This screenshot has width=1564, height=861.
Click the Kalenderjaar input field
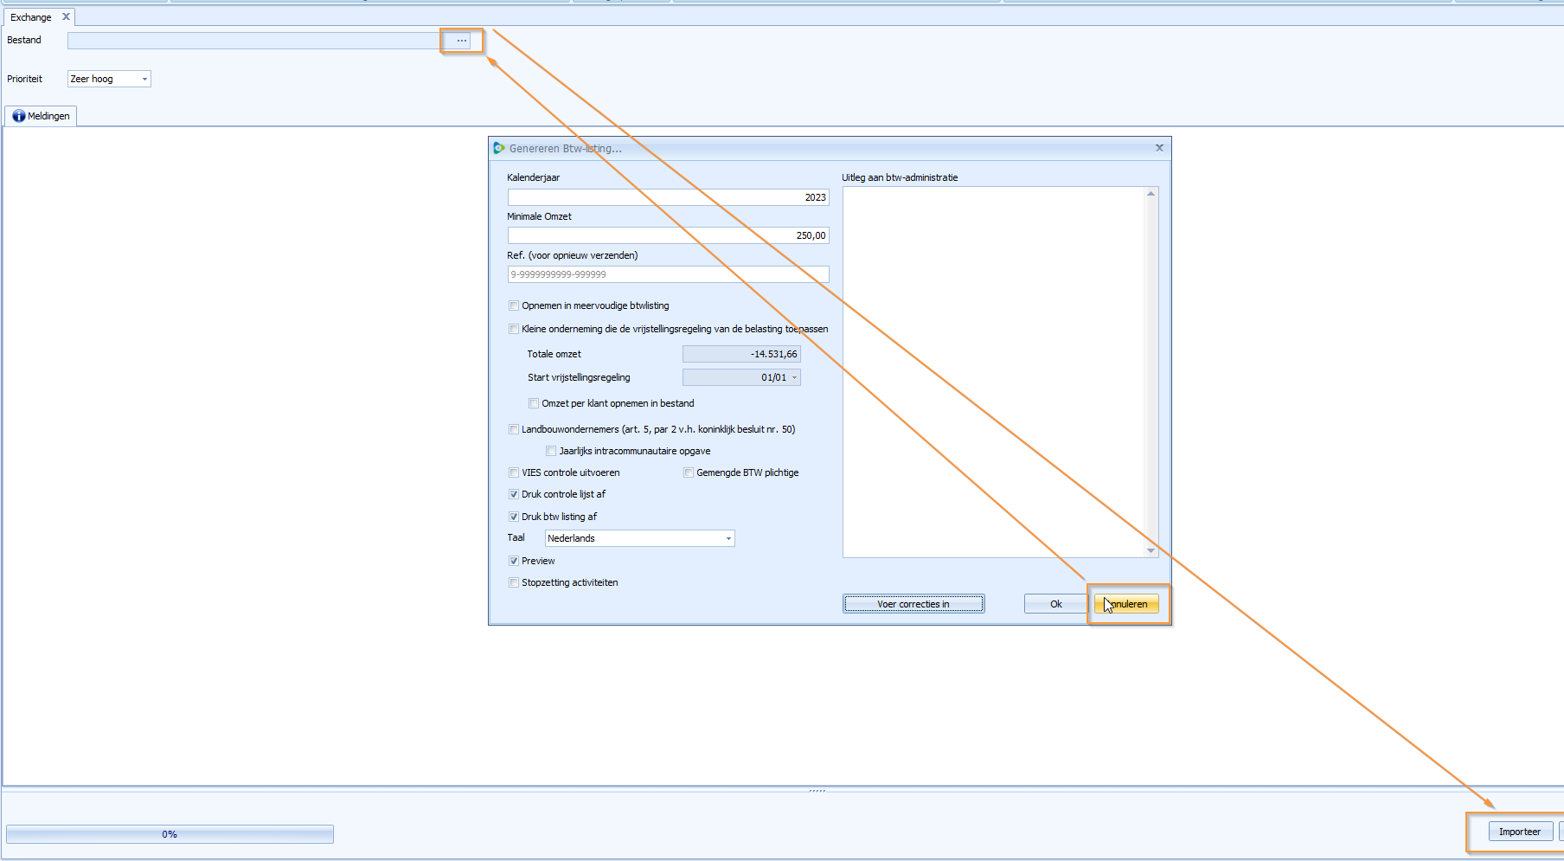[x=667, y=197]
